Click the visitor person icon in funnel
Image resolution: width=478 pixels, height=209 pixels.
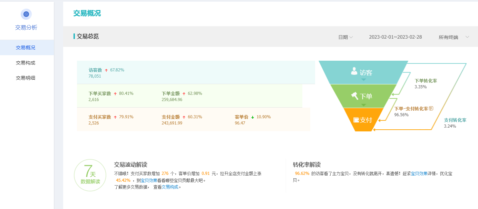[x=354, y=71]
